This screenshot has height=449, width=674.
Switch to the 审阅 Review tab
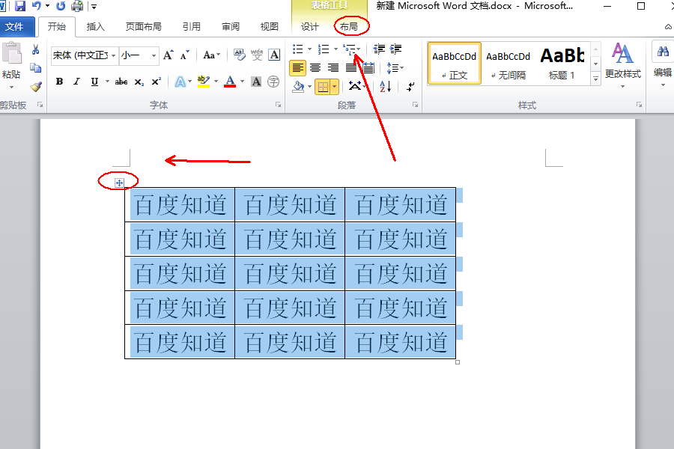coord(231,27)
